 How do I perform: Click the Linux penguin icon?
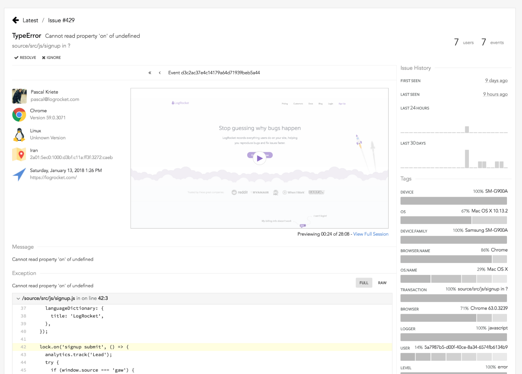point(19,134)
